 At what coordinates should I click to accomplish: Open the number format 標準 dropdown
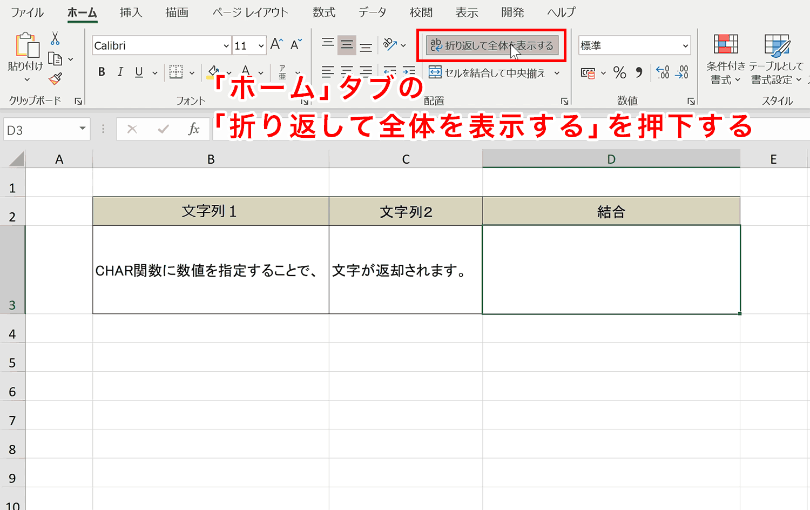(685, 46)
